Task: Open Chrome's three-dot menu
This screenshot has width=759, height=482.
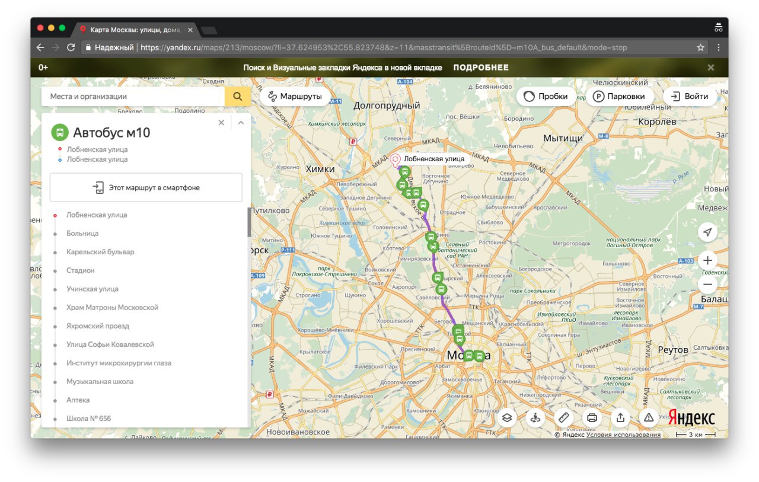Action: pos(719,47)
